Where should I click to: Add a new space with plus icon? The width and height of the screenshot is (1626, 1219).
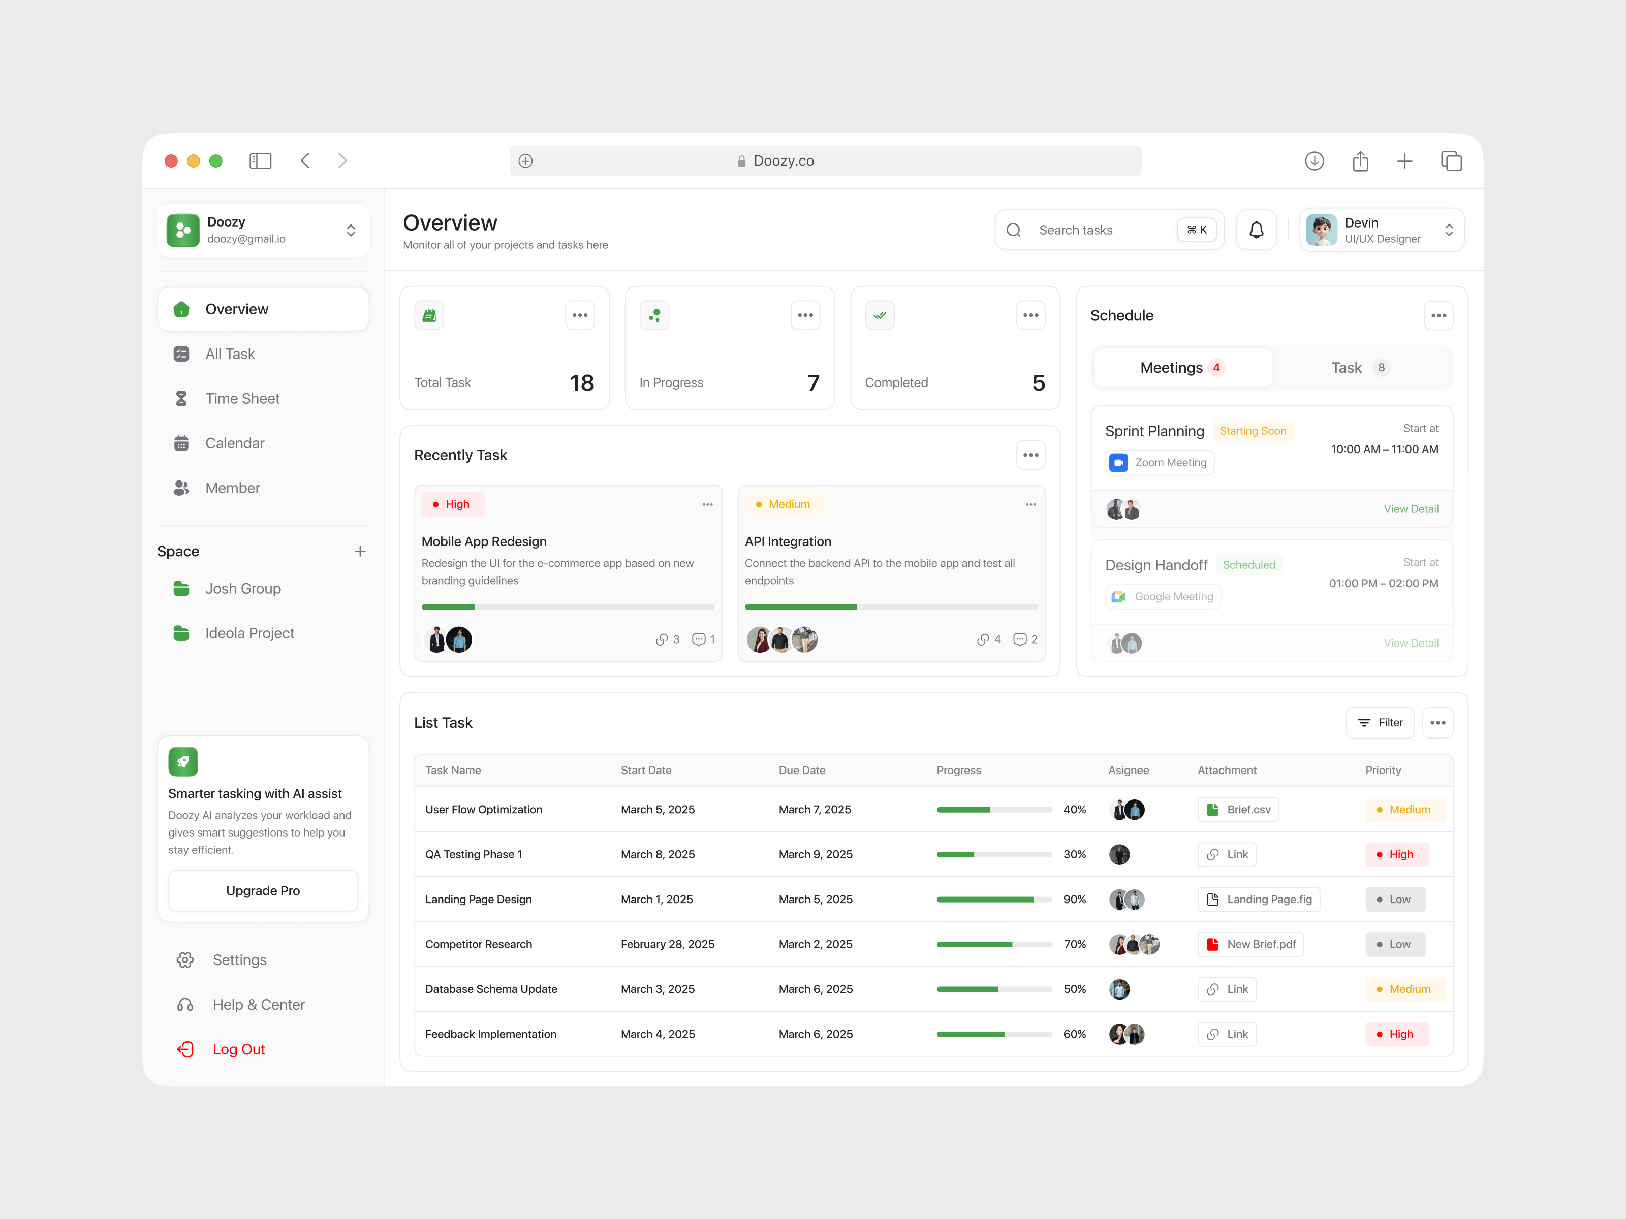359,551
